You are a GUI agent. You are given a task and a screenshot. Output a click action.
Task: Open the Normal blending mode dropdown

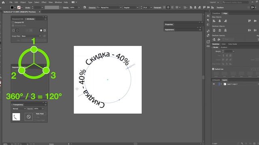[19, 109]
